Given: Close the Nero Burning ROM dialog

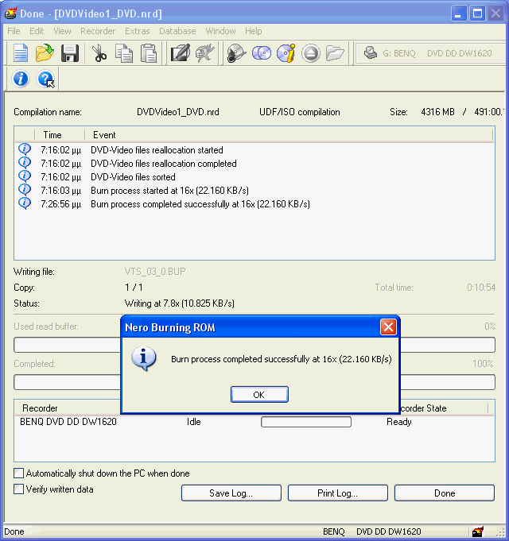Looking at the screenshot, I should click(x=387, y=327).
